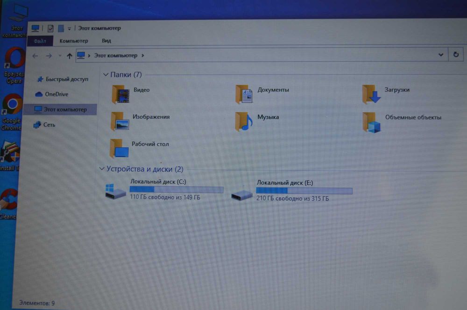Select the Локальный диск (E:) drive icon

[x=242, y=195]
